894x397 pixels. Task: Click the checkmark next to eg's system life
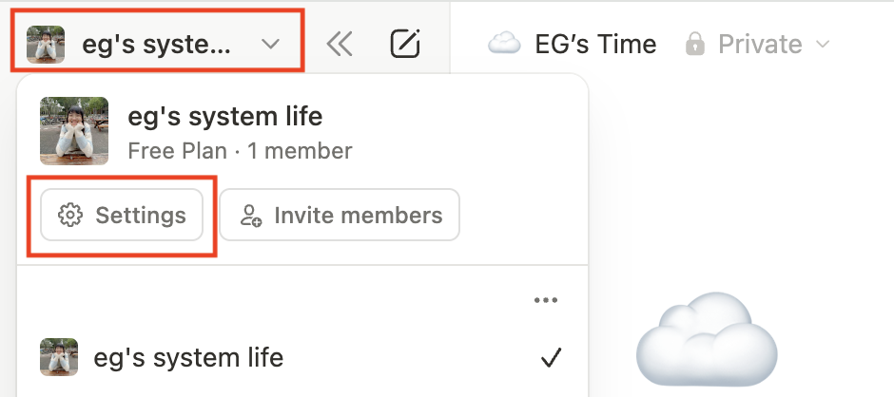pyautogui.click(x=551, y=358)
